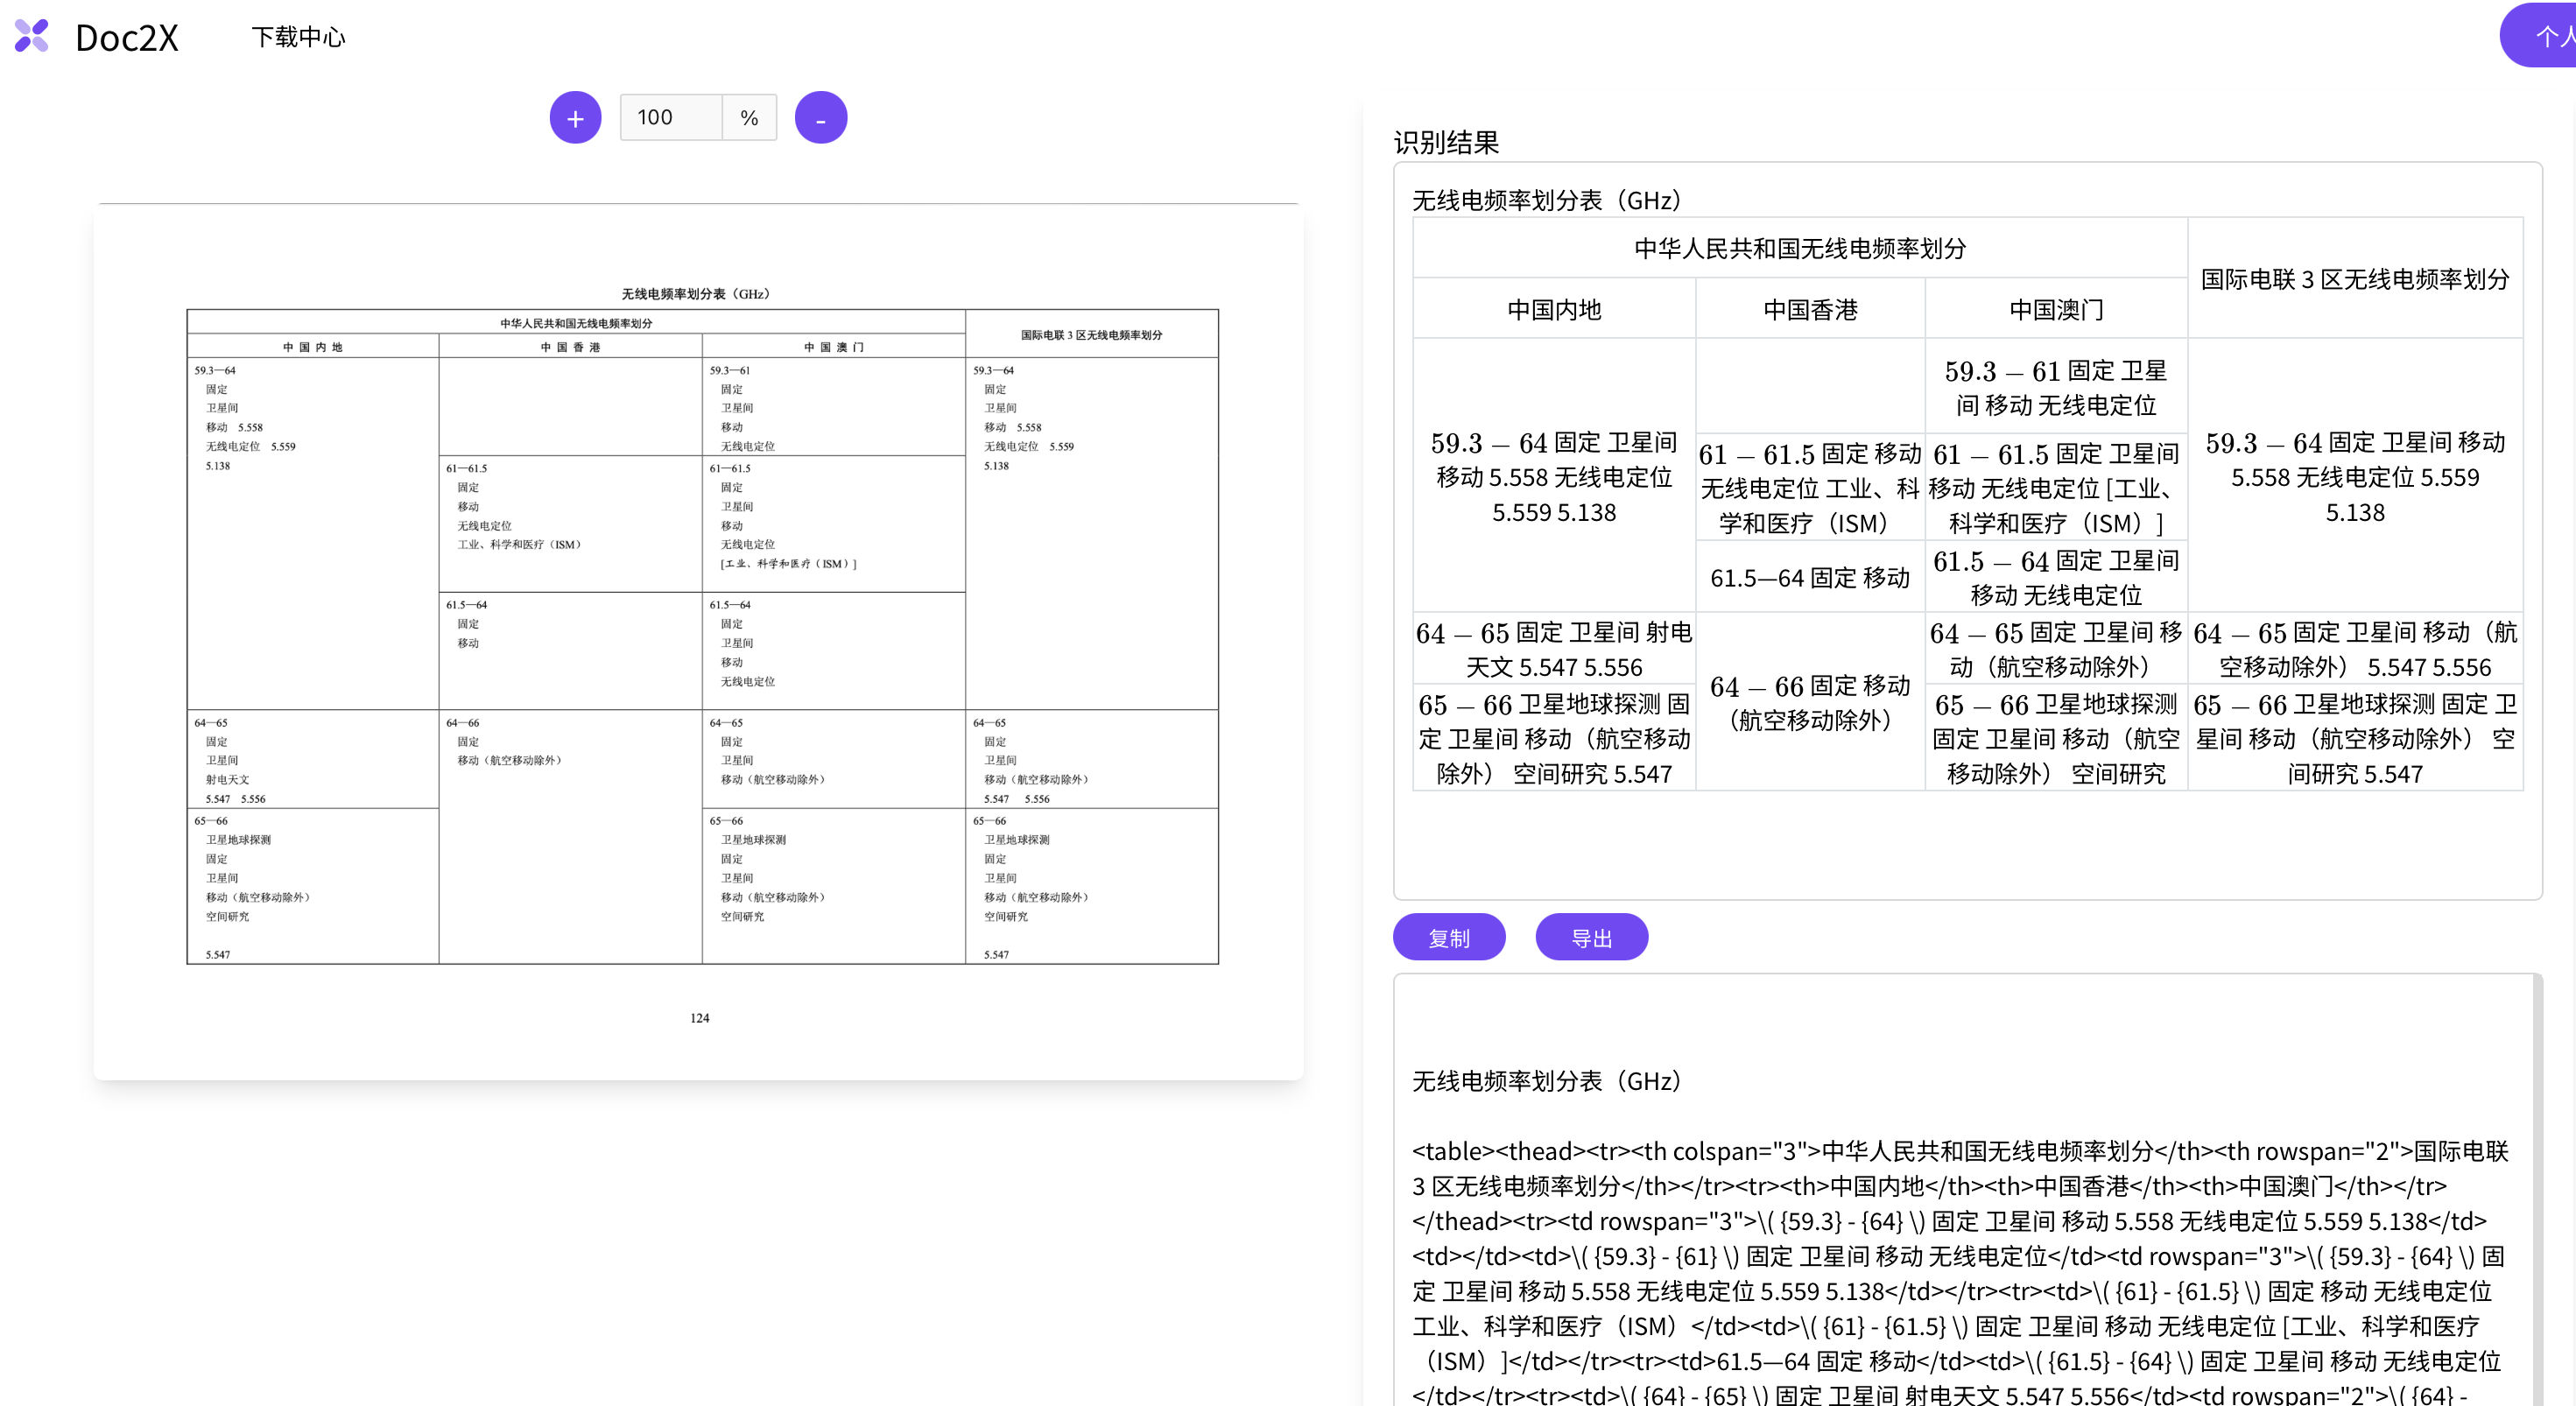Click the 59.3 – 61 固定 卫星间 移动 无线电定位 cell in the result table
This screenshot has width=2576, height=1406.
pyautogui.click(x=2056, y=388)
